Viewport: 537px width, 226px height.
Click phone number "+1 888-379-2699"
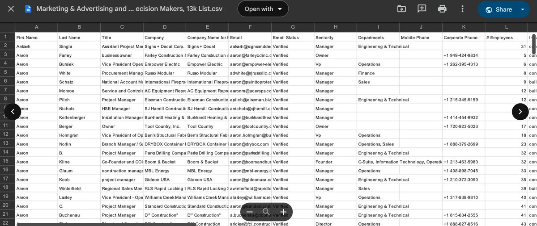click(464, 144)
